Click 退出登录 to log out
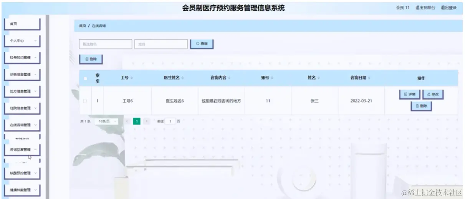 coord(448,8)
